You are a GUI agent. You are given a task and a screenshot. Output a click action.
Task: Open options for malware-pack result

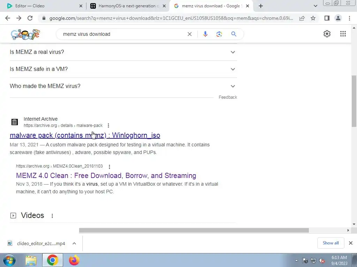point(108,125)
